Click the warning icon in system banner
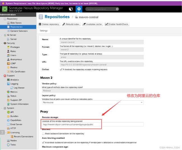 coord(3,3)
